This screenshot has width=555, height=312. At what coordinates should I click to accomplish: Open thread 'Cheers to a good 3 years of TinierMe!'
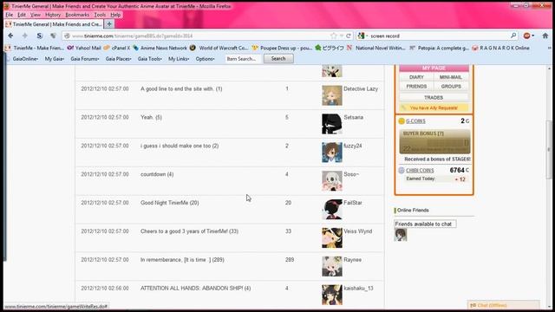pos(189,231)
